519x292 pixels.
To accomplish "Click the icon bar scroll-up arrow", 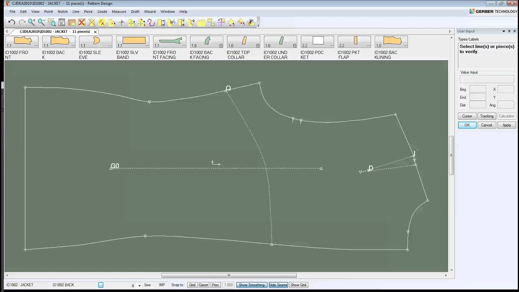I will (452, 38).
